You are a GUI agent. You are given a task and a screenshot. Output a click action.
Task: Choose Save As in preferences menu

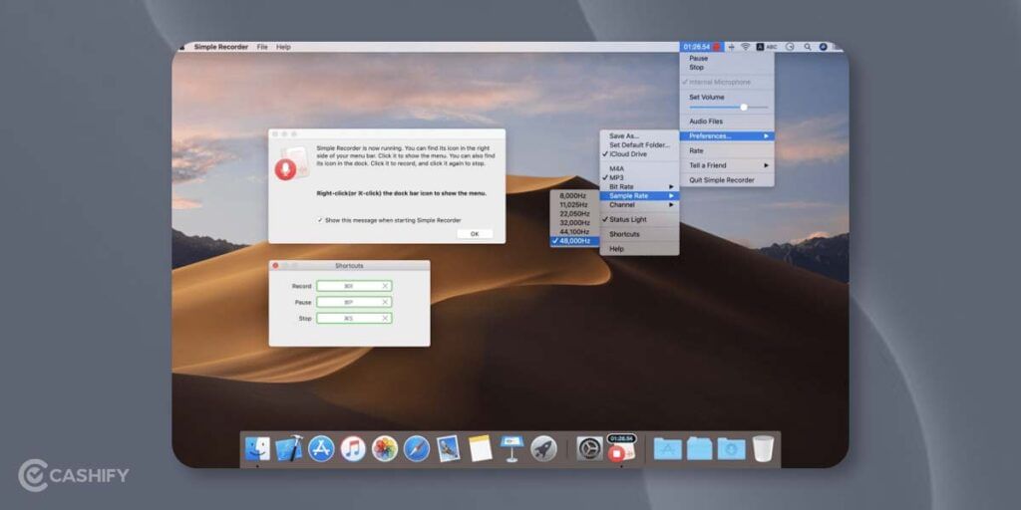click(639, 135)
